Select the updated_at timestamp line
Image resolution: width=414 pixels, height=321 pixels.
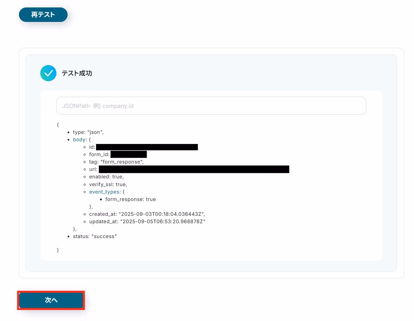click(147, 222)
